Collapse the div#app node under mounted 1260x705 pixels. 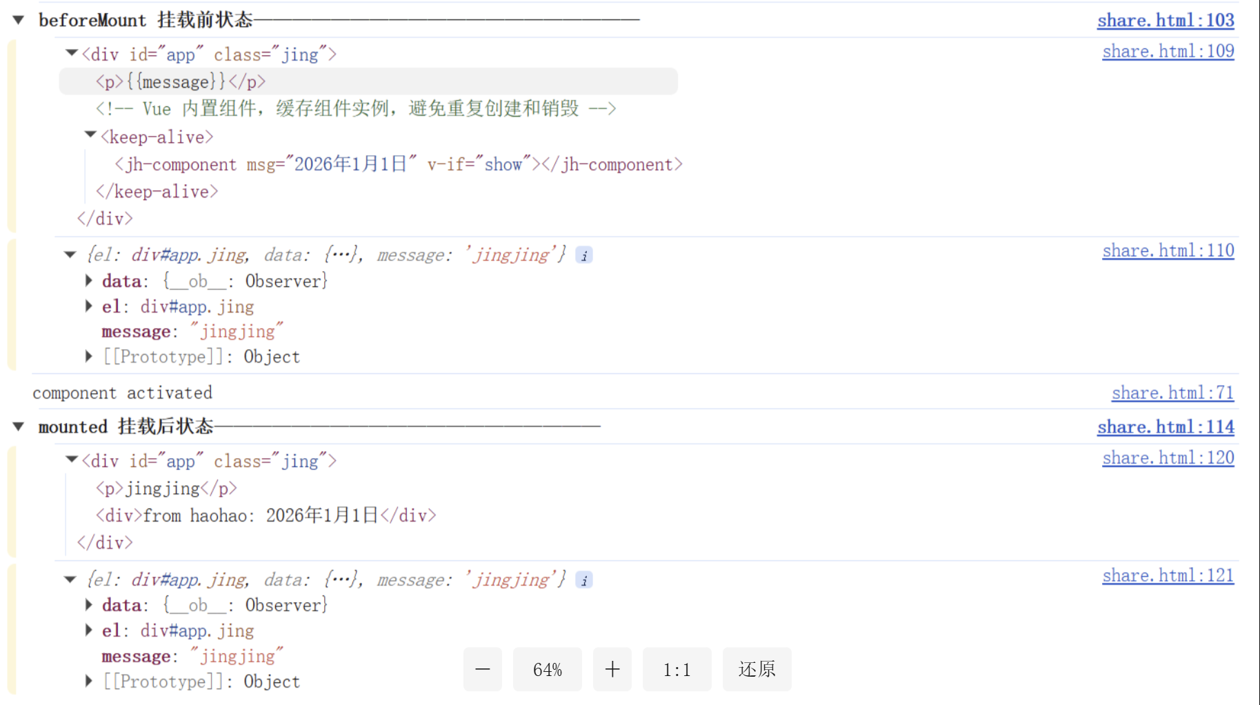pyautogui.click(x=71, y=459)
